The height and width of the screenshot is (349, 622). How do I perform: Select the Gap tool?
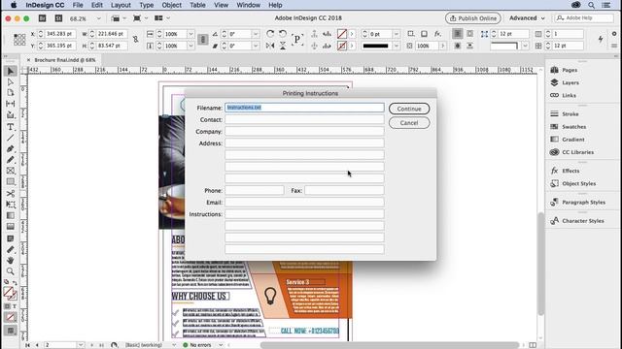[11, 104]
